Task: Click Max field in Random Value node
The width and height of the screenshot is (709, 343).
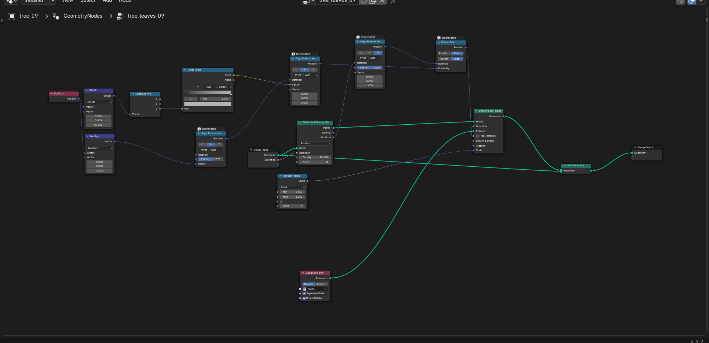Action: point(293,197)
